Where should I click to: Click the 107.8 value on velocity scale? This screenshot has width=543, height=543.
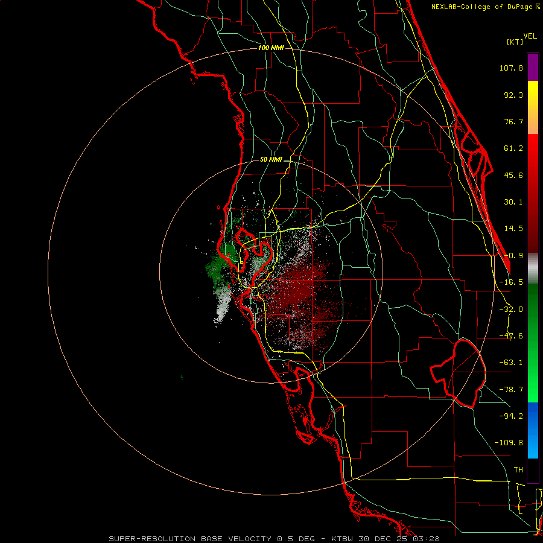coord(511,68)
